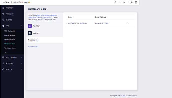The image size is (172, 98).
Task: Select the FromApp group
Action: point(45,40)
